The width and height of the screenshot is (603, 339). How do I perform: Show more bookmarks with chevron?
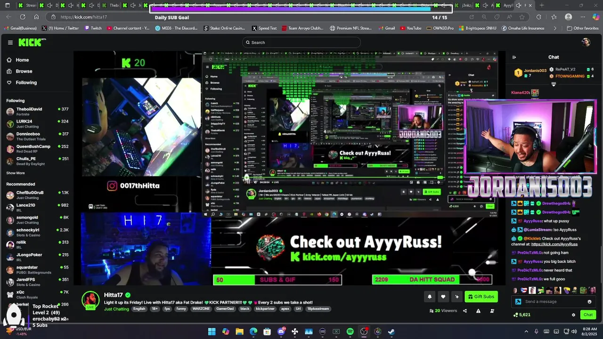555,28
